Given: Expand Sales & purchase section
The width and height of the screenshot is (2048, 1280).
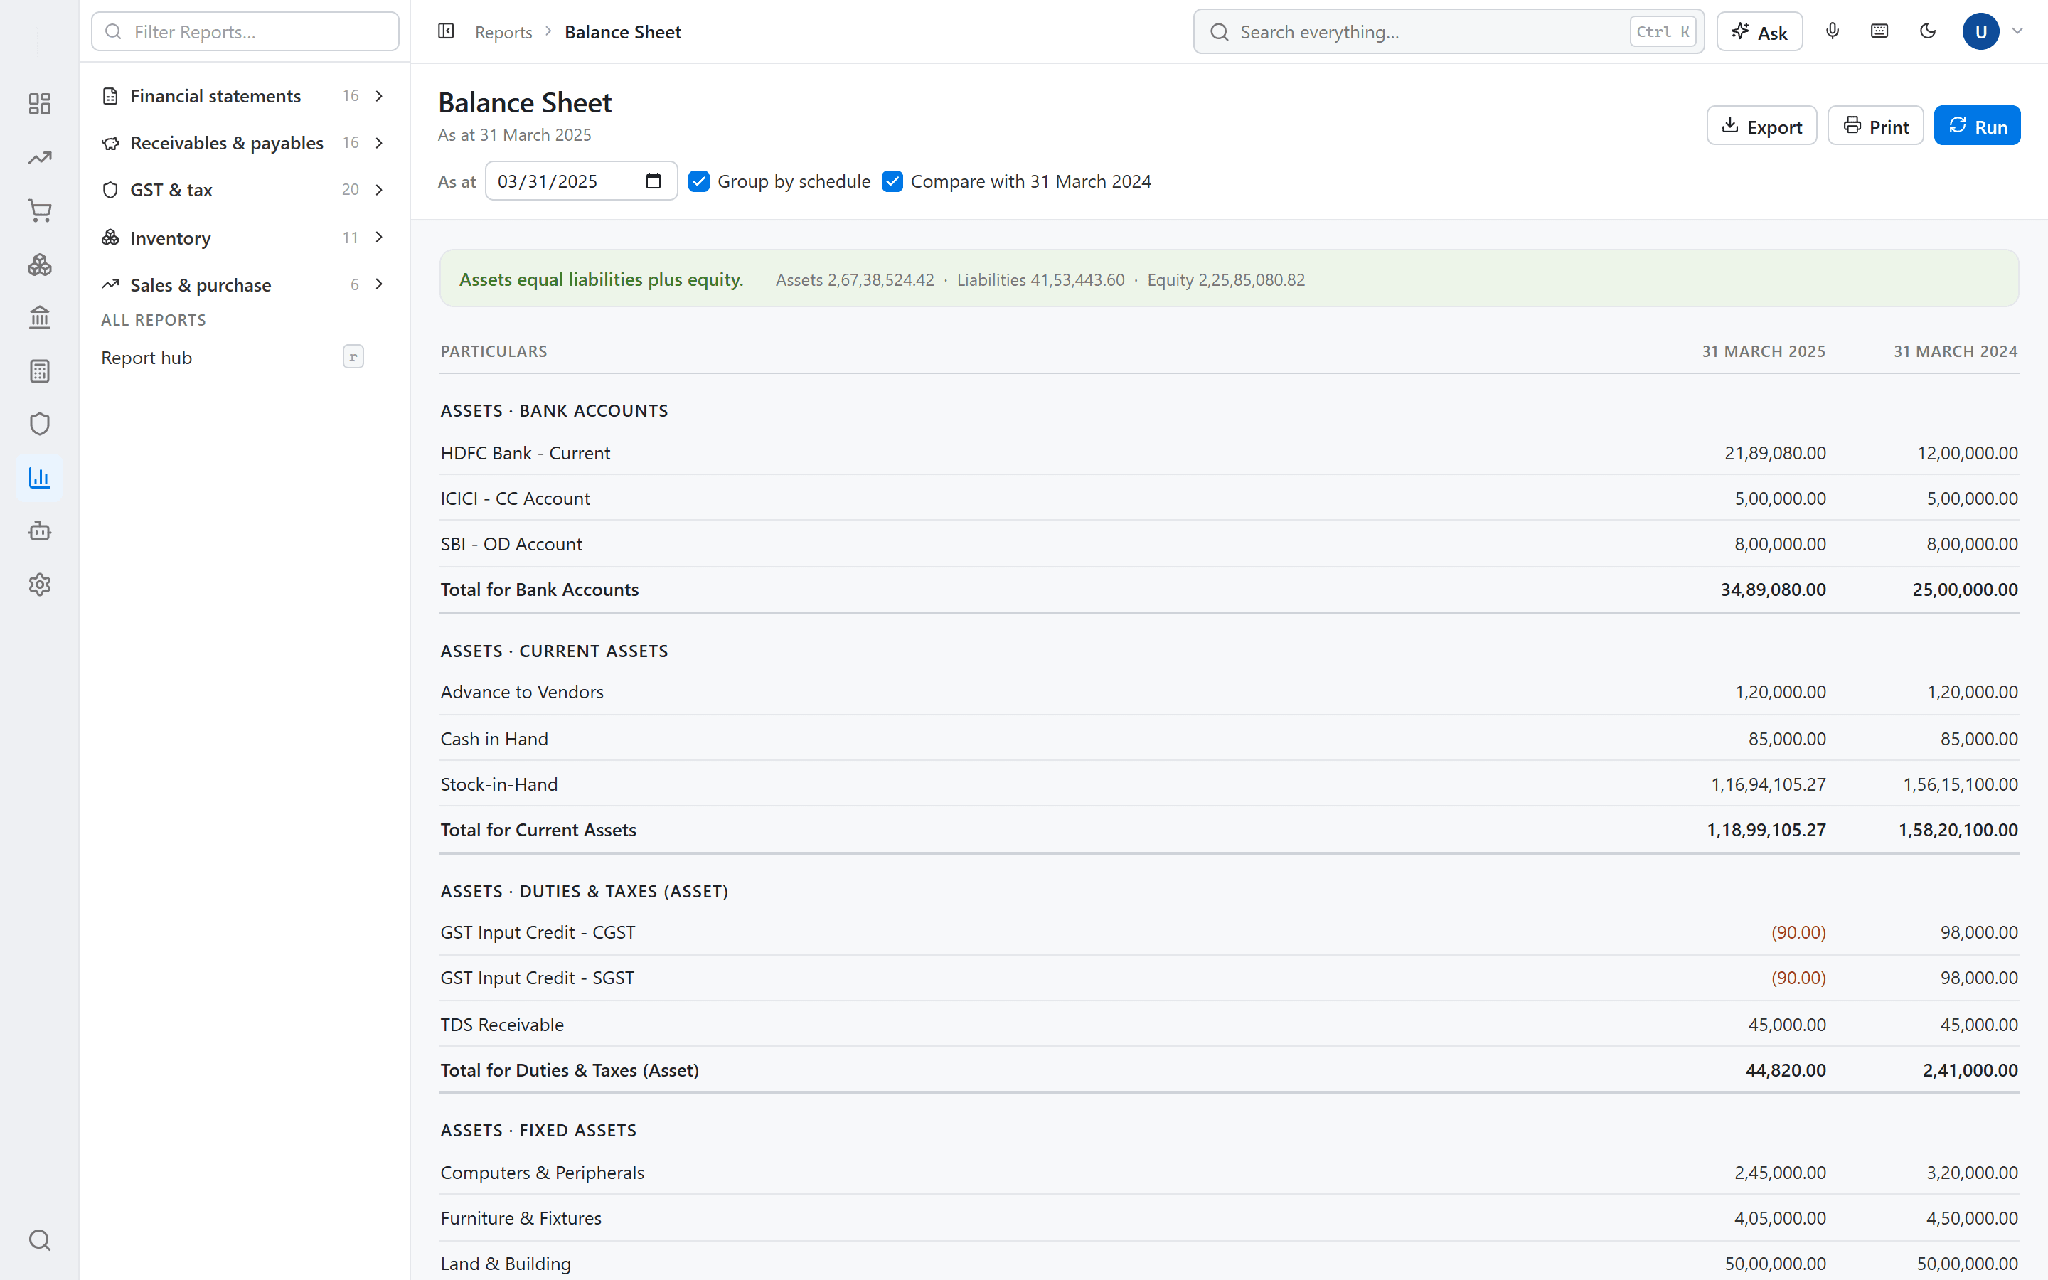Looking at the screenshot, I should (x=245, y=284).
